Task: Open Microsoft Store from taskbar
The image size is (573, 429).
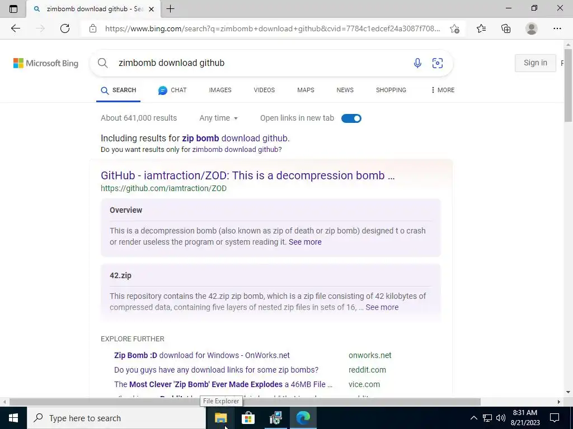Action: click(248, 418)
